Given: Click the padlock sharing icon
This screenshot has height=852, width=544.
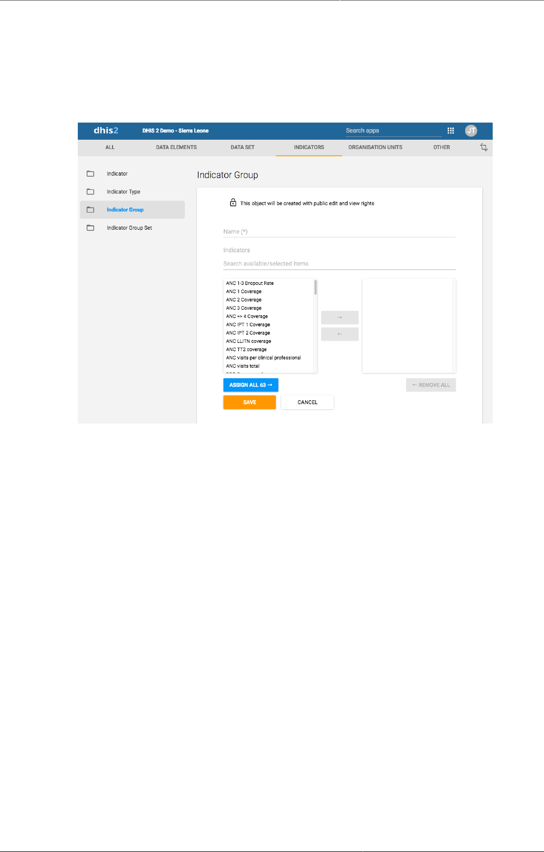Looking at the screenshot, I should [233, 203].
